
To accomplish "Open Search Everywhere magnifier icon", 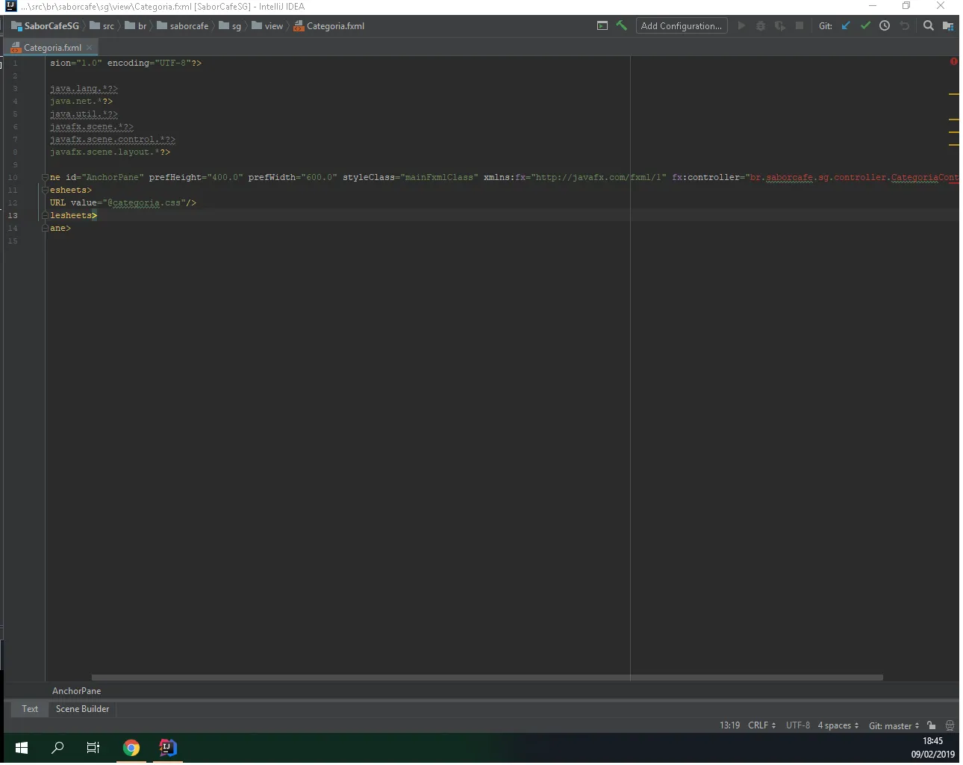I will coord(929,25).
